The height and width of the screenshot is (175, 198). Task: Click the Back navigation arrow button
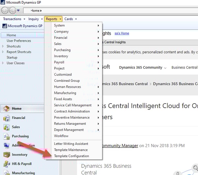[5, 11]
